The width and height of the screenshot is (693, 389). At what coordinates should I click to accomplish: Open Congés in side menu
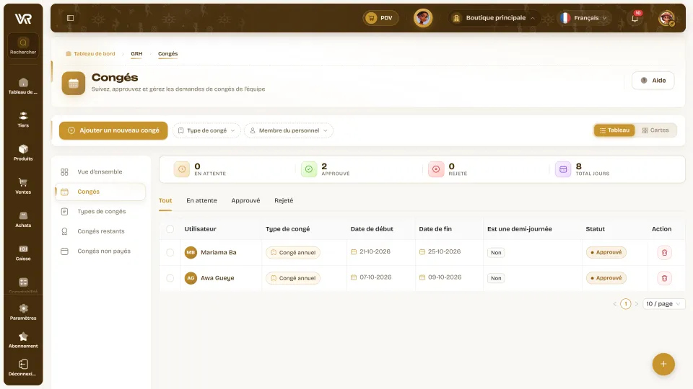[100, 192]
